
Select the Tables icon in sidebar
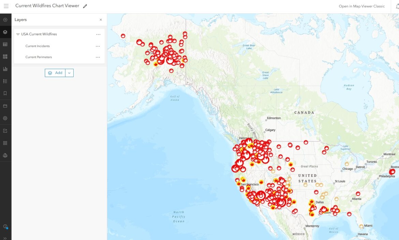[x=5, y=44]
